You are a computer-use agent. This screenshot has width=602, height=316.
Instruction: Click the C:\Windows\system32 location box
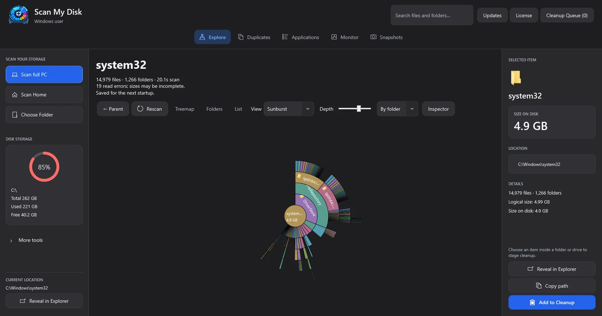552,164
